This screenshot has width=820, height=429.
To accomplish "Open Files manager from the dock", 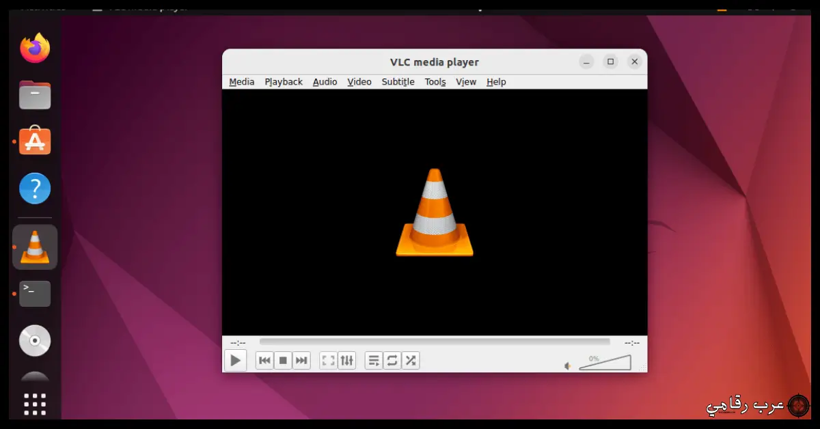I will point(35,95).
